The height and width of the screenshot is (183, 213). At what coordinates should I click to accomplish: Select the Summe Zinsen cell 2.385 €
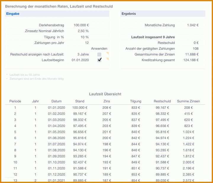tap(188, 174)
